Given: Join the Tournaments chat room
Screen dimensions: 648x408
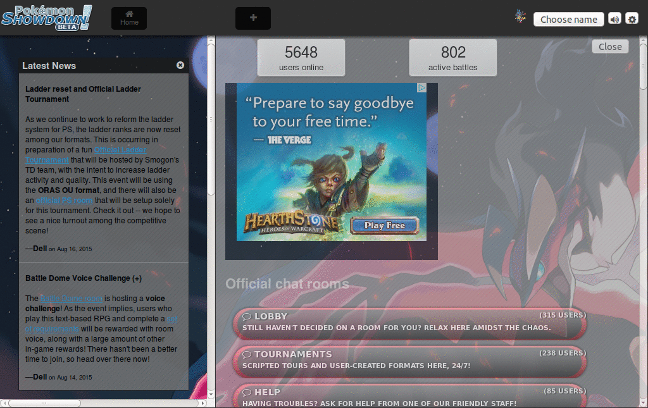Looking at the screenshot, I should [x=409, y=361].
